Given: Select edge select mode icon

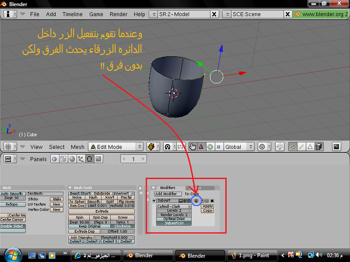Looking at the screenshot, I should pos(301,147).
